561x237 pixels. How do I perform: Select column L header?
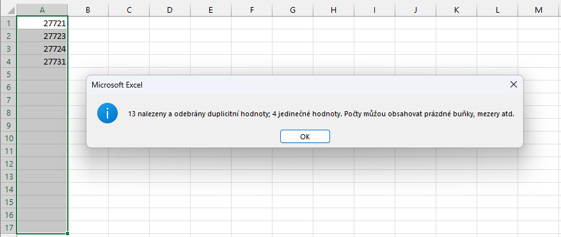point(497,10)
